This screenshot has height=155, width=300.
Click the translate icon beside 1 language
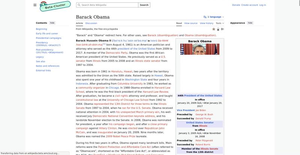[x=205, y=17]
